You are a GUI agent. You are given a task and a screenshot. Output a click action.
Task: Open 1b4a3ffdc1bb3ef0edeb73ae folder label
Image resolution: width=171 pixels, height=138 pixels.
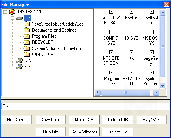tap(58, 24)
